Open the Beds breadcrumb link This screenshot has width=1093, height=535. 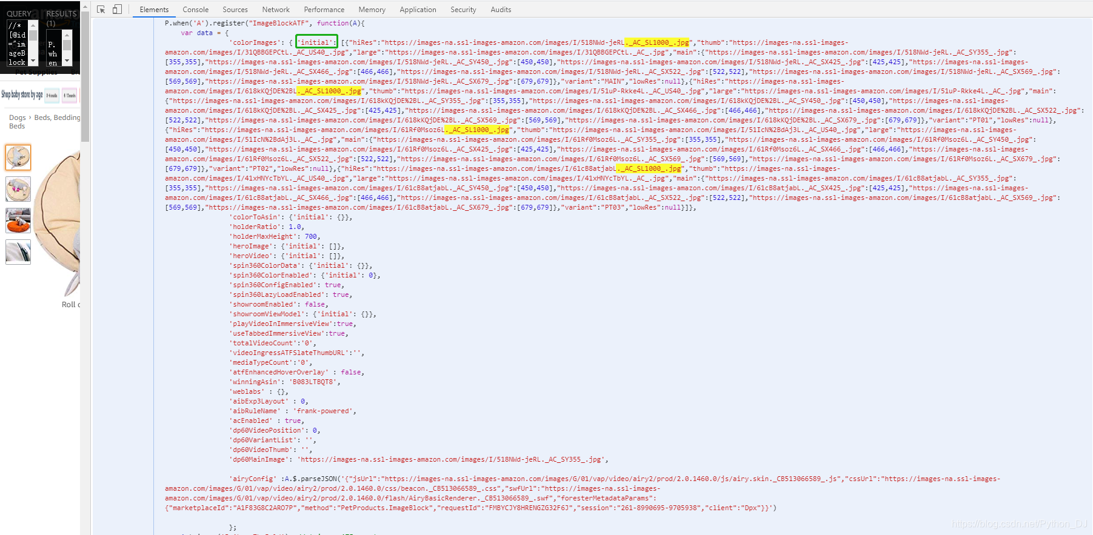click(x=17, y=126)
